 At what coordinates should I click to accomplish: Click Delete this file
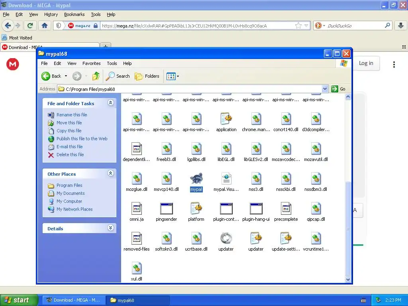click(x=70, y=155)
